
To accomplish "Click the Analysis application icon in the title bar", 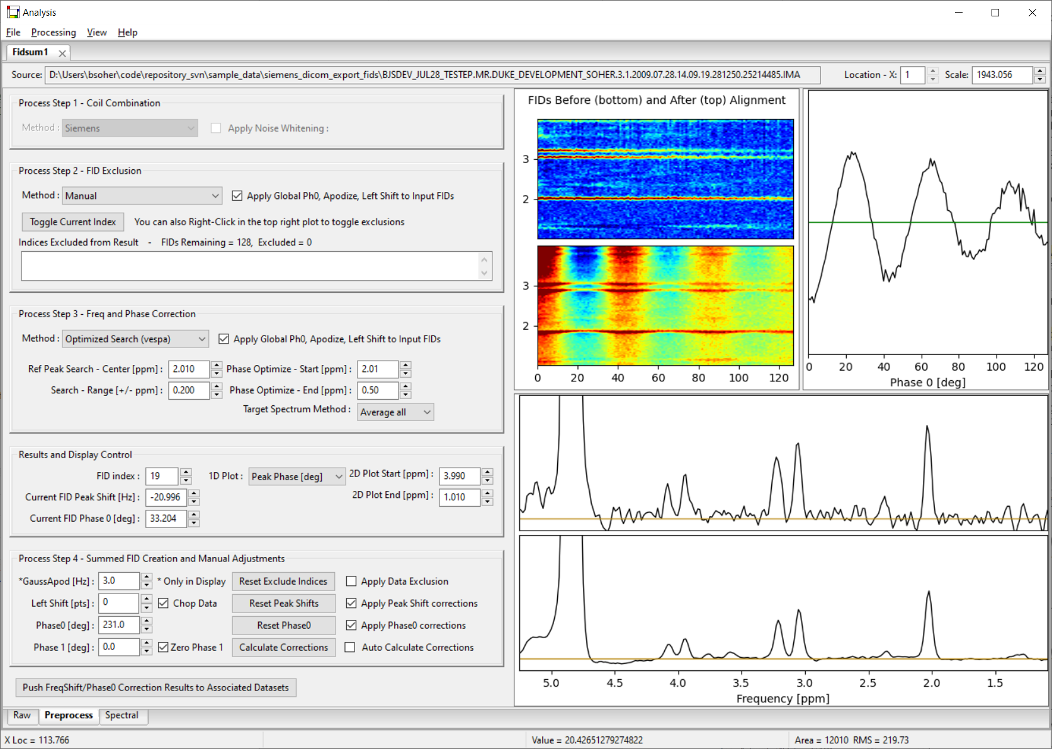I will pyautogui.click(x=12, y=11).
